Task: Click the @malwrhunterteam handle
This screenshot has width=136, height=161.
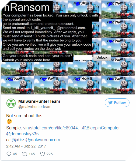Action: [x=35, y=107]
